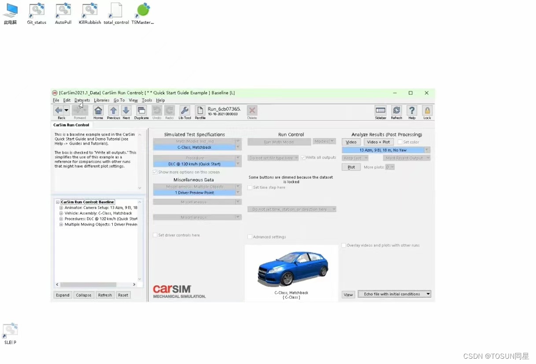Expand the Animator: Camera Setup tree node

pyautogui.click(x=61, y=208)
